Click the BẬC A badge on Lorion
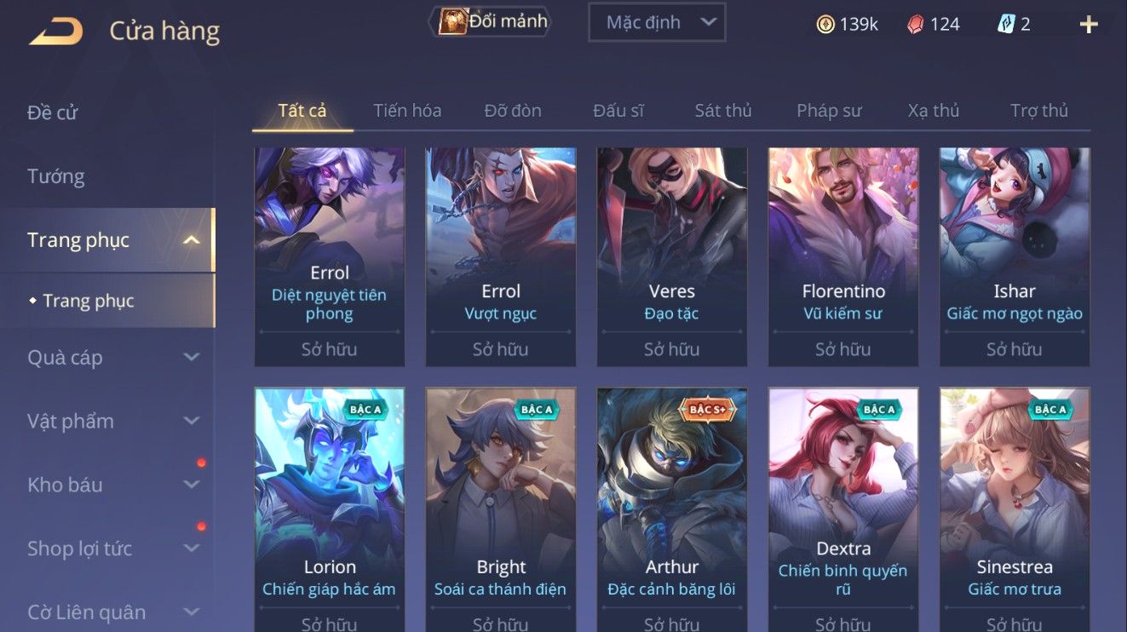This screenshot has height=632, width=1127. click(x=365, y=410)
